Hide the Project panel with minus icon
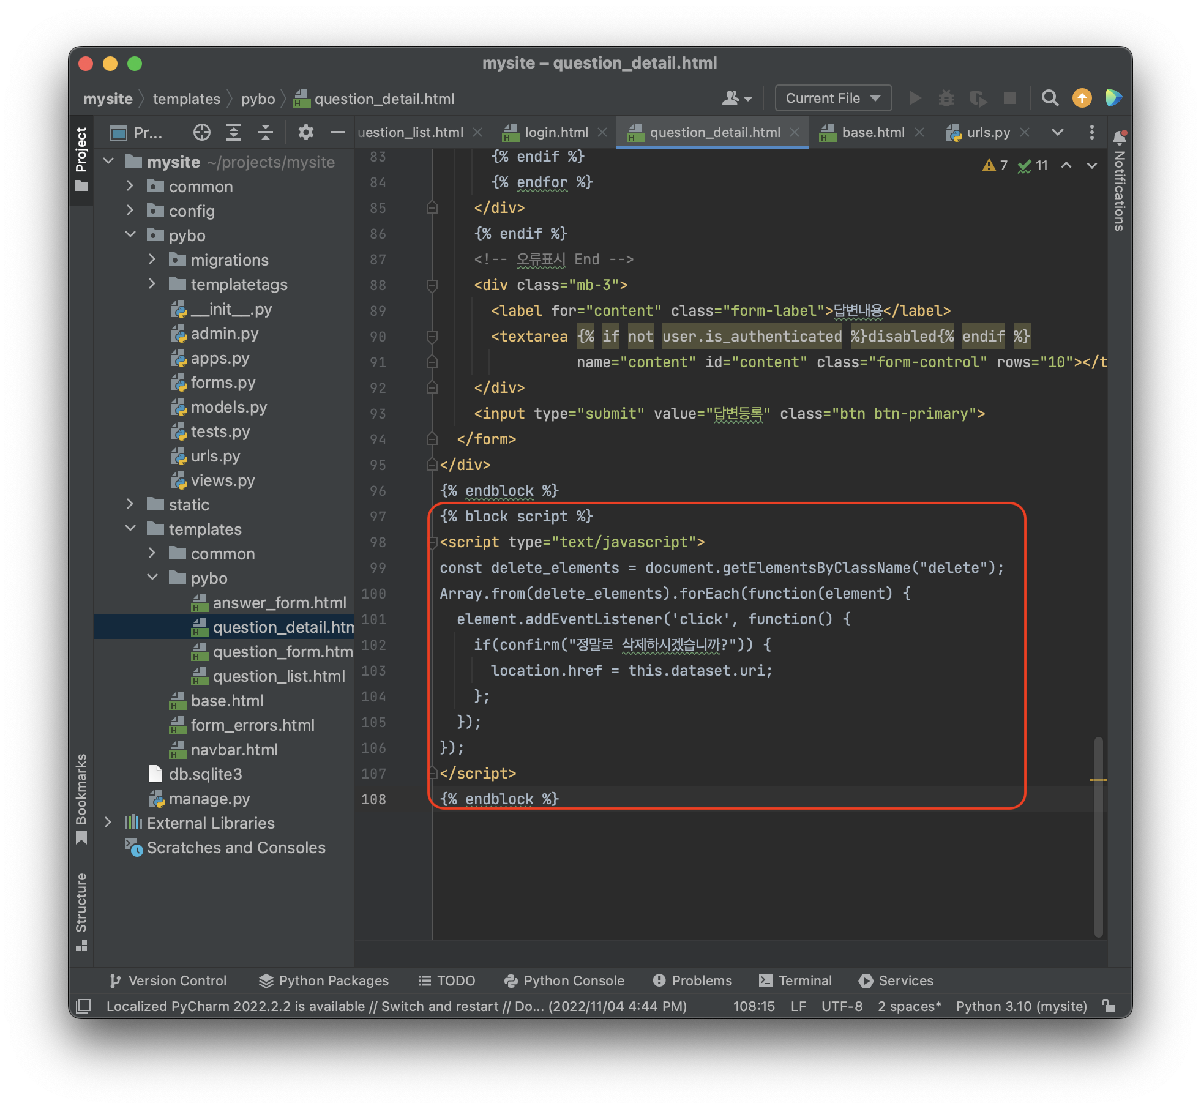1201x1109 pixels. click(x=337, y=132)
